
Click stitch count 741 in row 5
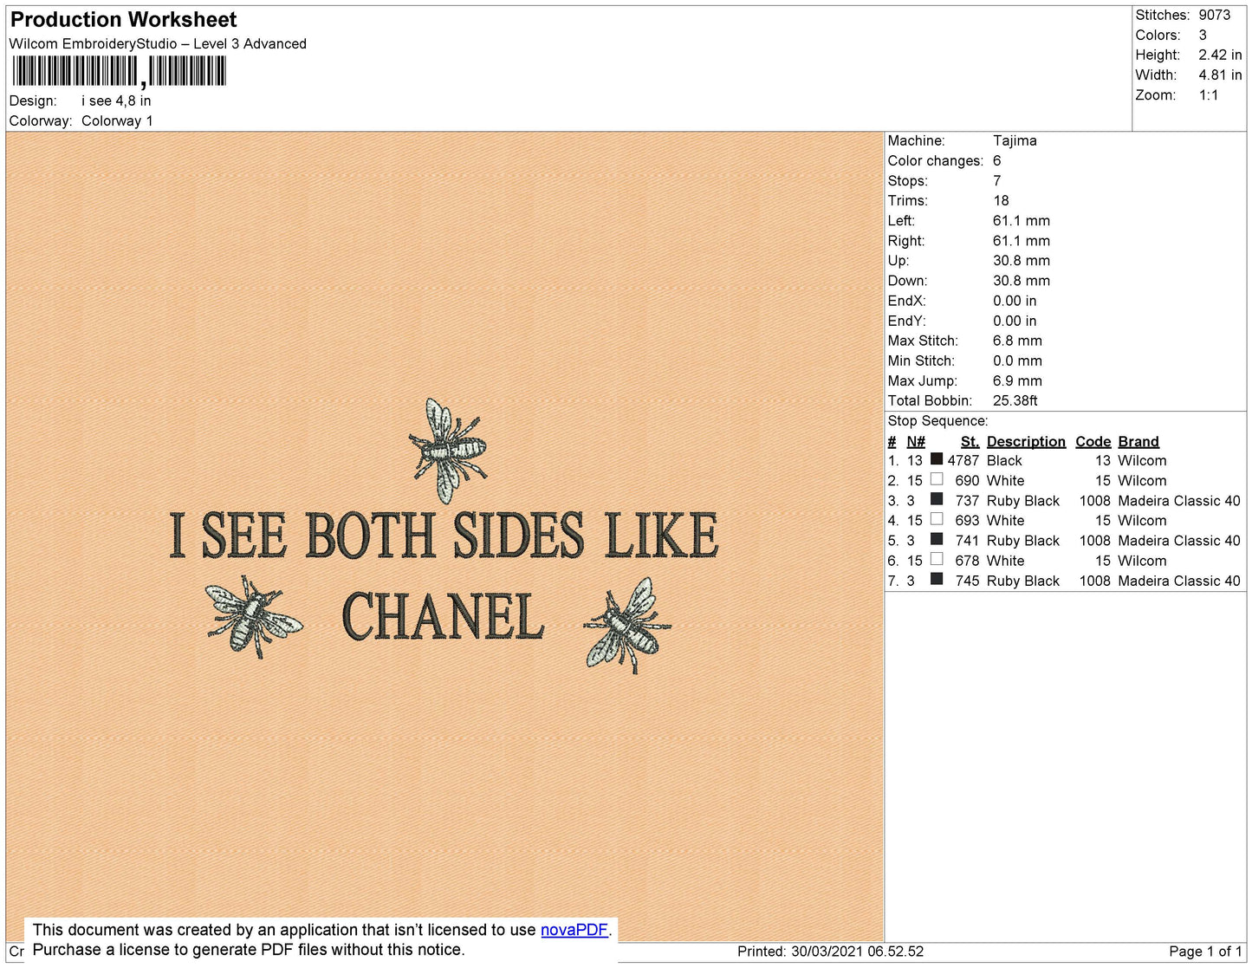click(x=967, y=541)
